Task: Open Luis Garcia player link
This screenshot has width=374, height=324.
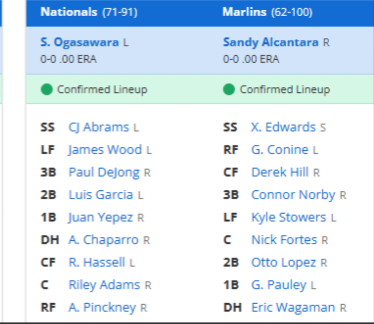Action: pos(101,195)
